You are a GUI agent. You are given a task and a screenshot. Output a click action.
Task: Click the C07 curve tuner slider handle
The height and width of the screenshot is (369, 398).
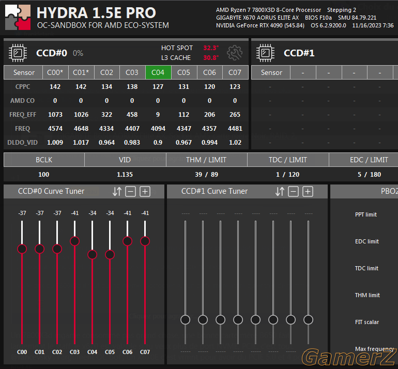(145, 241)
